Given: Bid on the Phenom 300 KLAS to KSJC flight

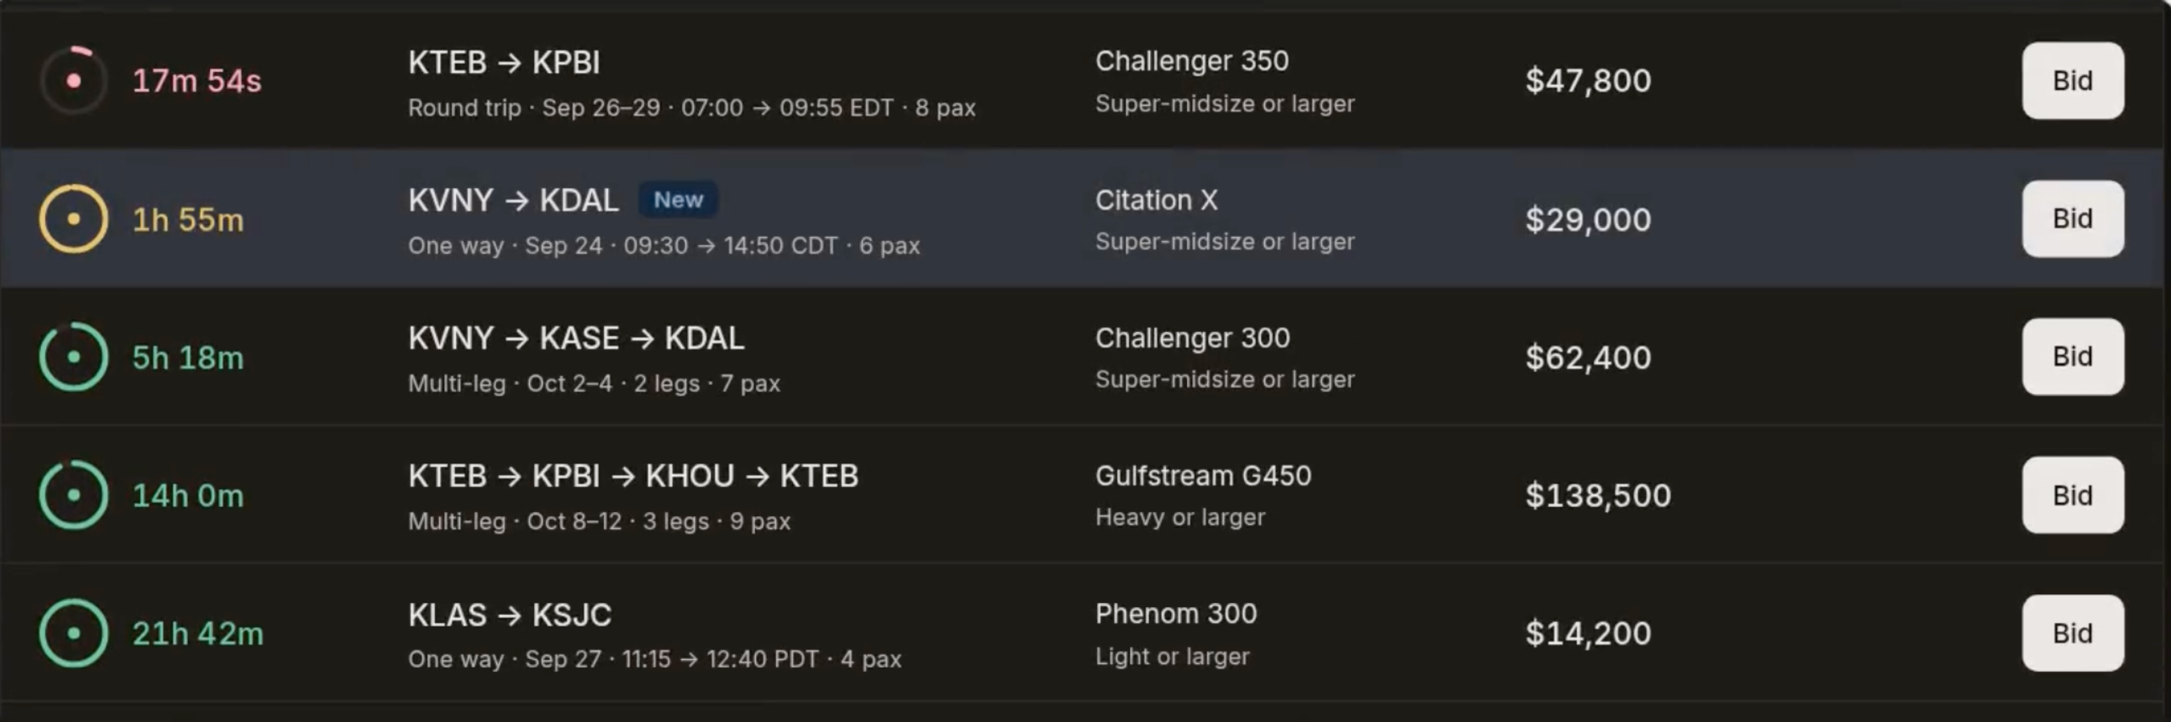Looking at the screenshot, I should tap(2073, 633).
